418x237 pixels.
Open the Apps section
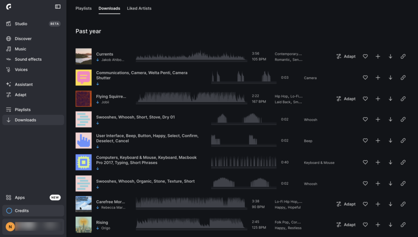[x=33, y=197]
